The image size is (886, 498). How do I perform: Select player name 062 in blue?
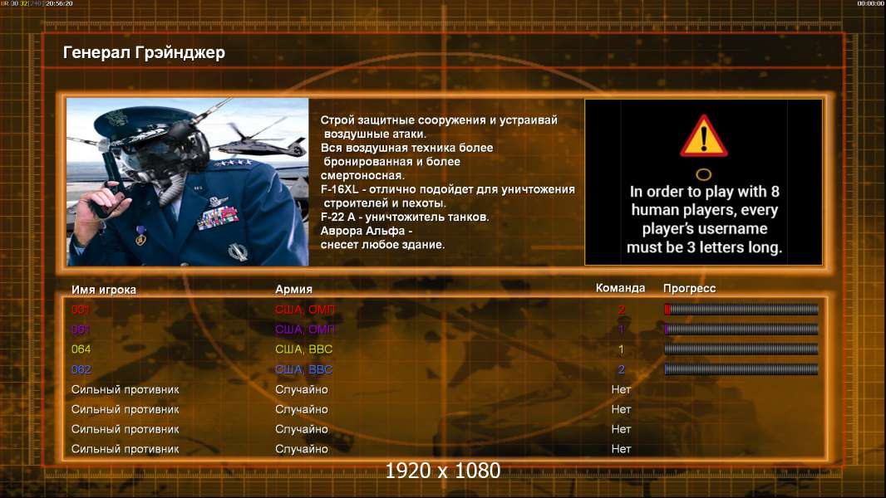pyautogui.click(x=81, y=369)
